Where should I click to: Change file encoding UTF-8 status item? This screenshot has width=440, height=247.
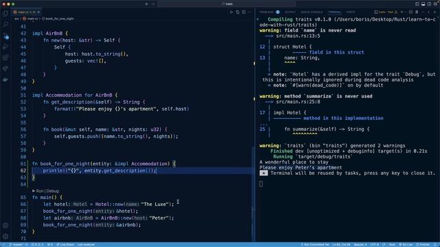pos(374,244)
